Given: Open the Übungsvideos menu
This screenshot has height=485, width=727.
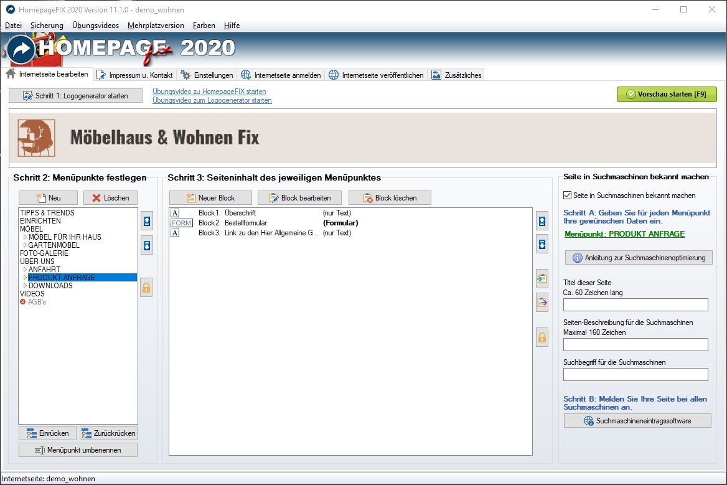Looking at the screenshot, I should coord(95,26).
